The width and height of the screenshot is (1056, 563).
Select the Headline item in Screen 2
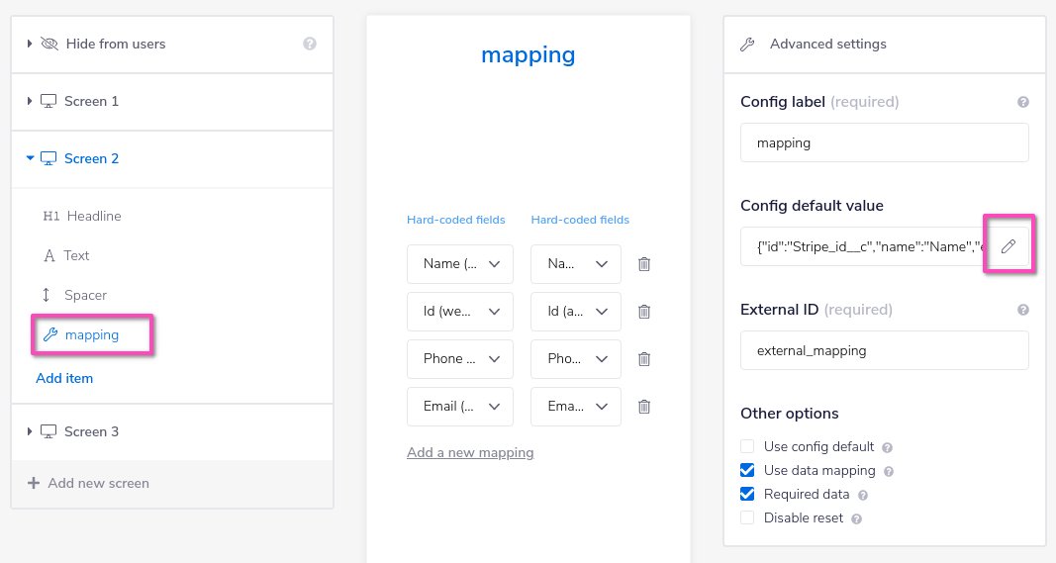(x=93, y=216)
